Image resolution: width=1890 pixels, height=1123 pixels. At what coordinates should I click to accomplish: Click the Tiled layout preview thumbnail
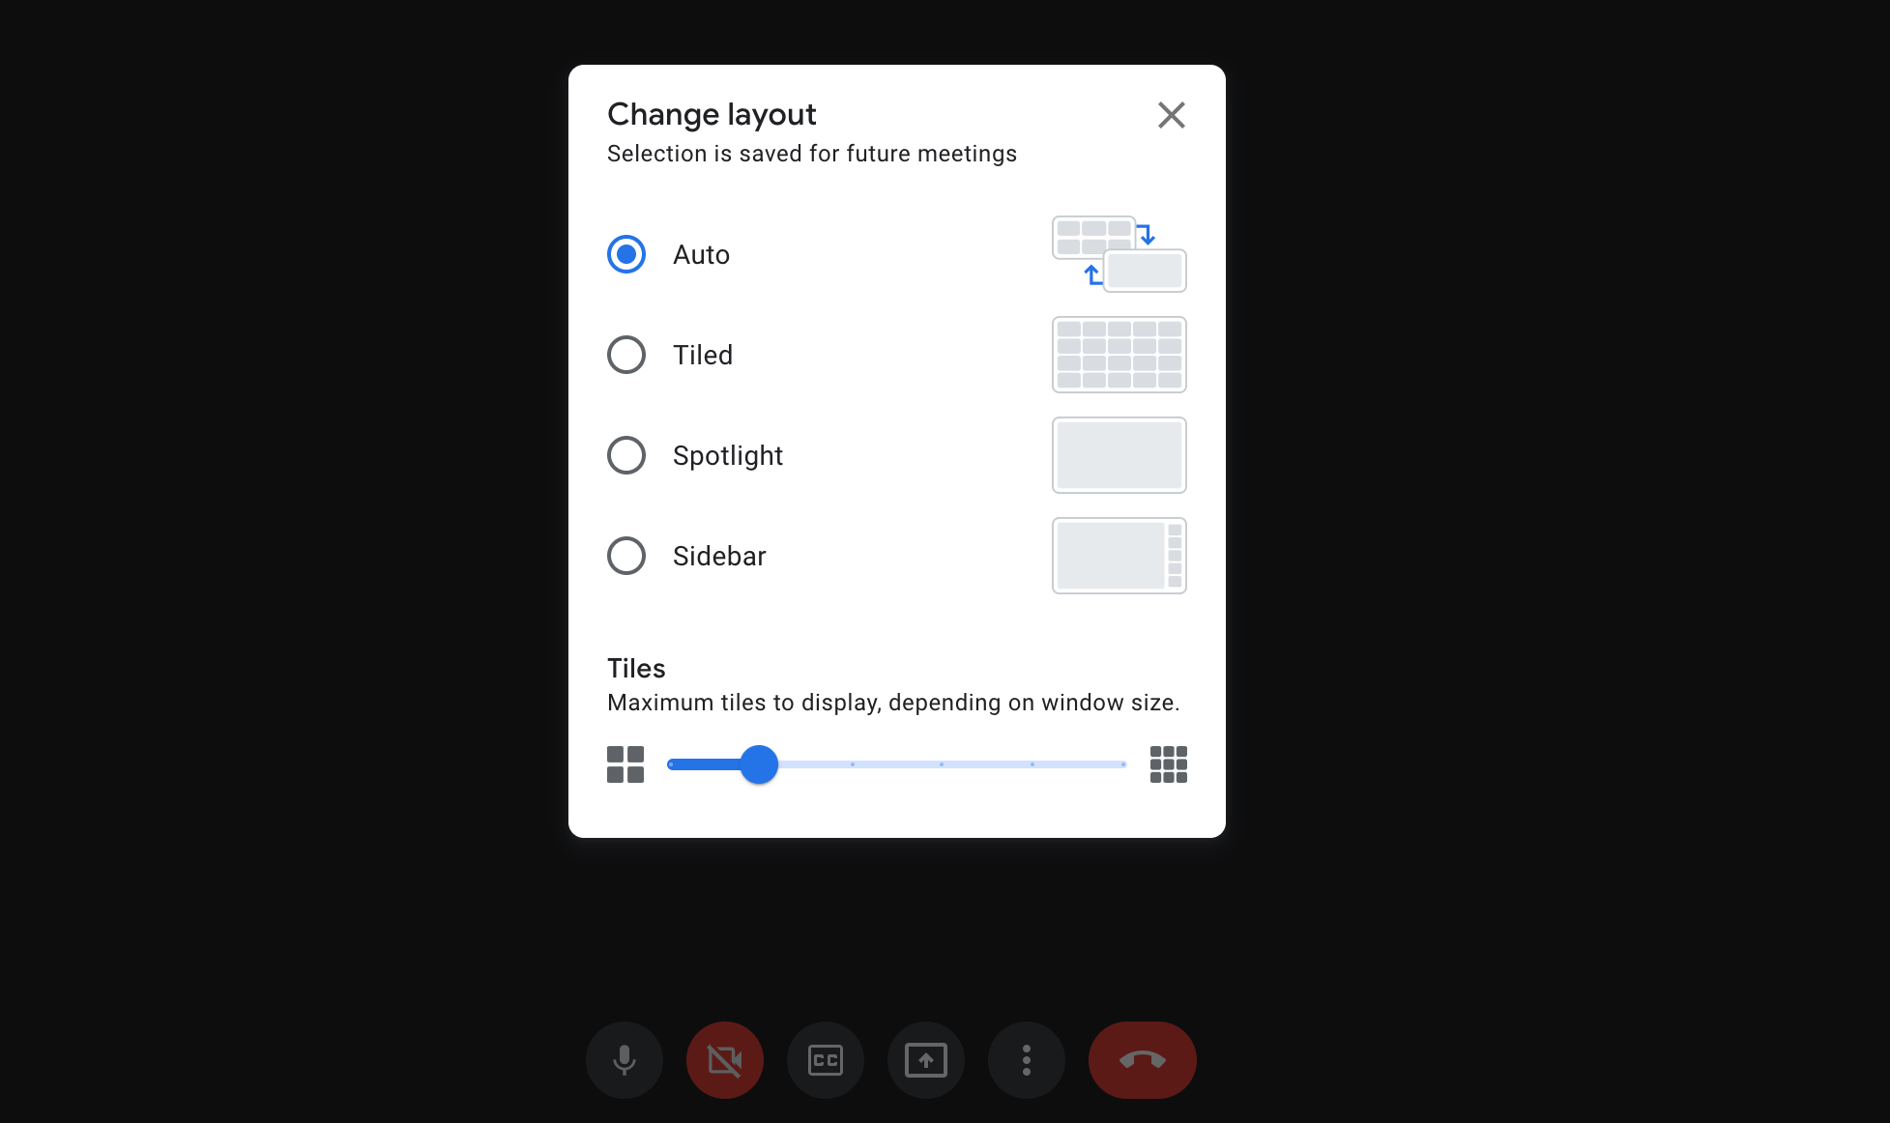coord(1120,355)
